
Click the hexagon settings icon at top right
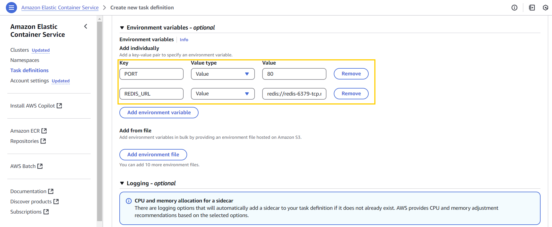tap(545, 8)
